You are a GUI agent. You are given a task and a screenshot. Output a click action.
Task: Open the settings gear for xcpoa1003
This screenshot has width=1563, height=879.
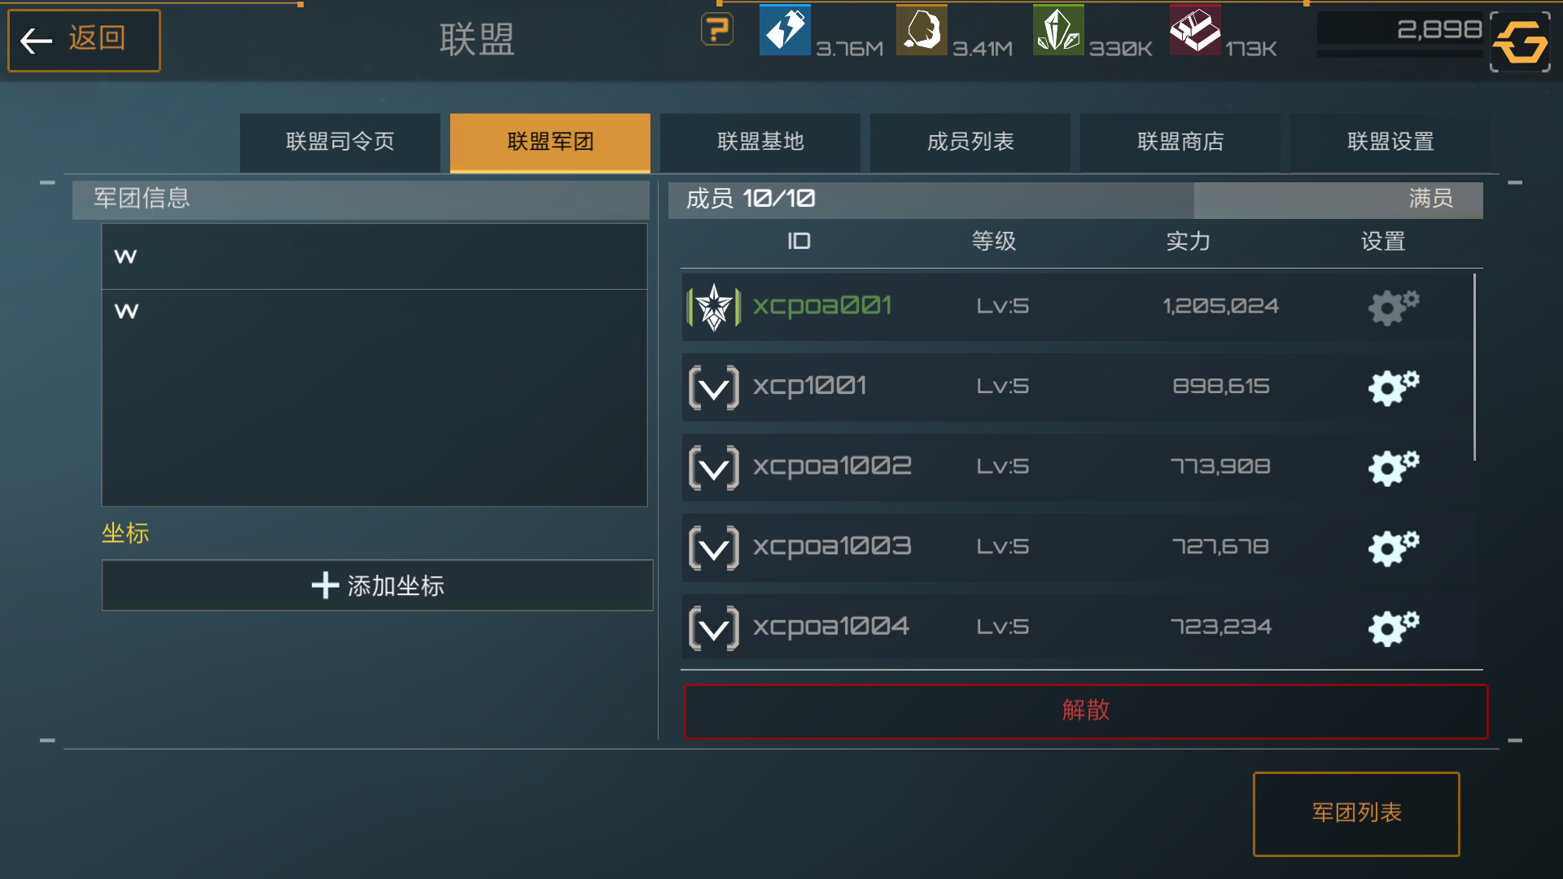pyautogui.click(x=1393, y=548)
